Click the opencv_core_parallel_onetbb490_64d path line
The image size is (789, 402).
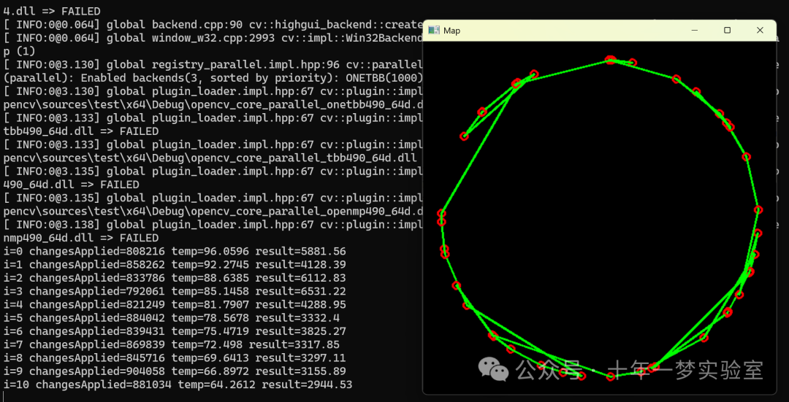(x=213, y=104)
